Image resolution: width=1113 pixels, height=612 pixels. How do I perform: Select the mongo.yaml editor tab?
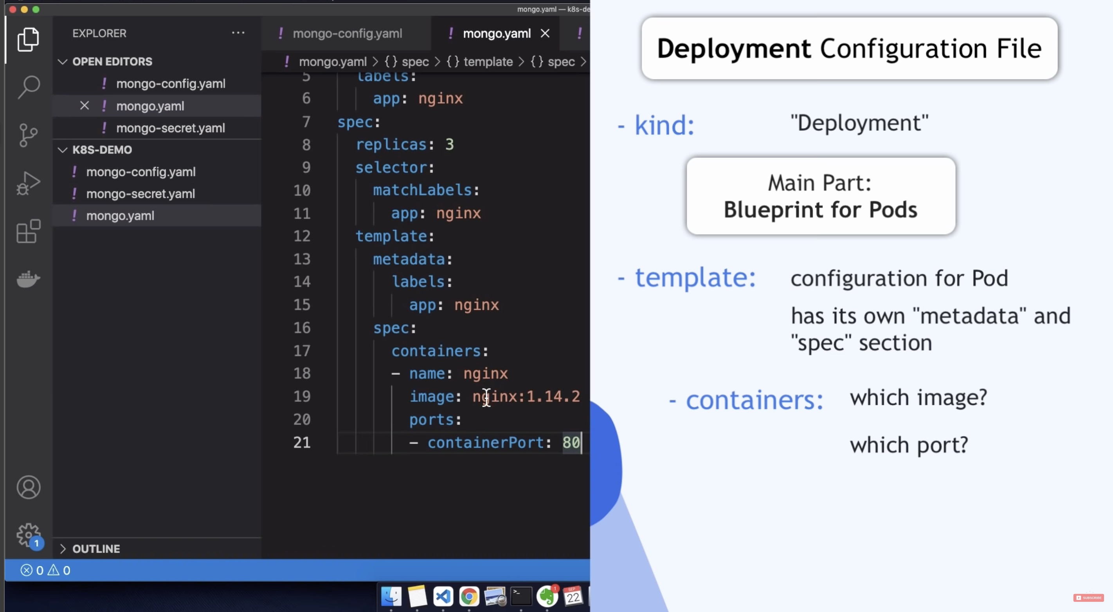[x=496, y=33]
